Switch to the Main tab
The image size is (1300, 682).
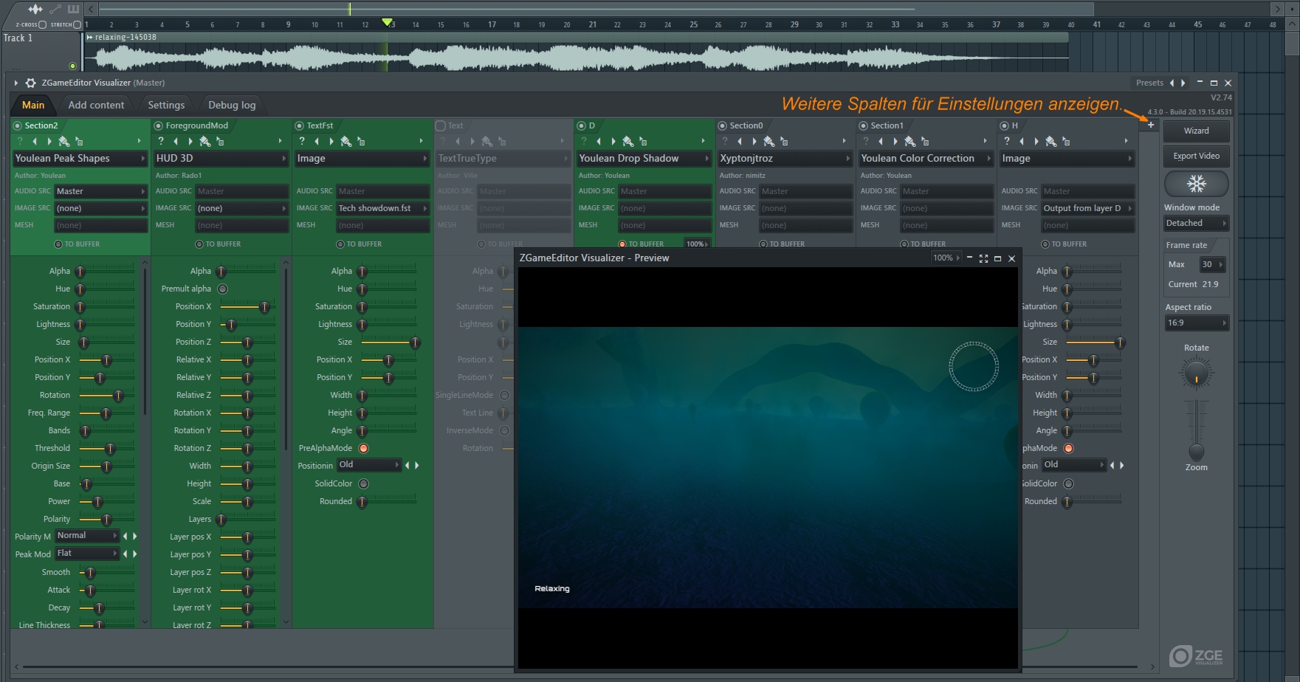33,105
